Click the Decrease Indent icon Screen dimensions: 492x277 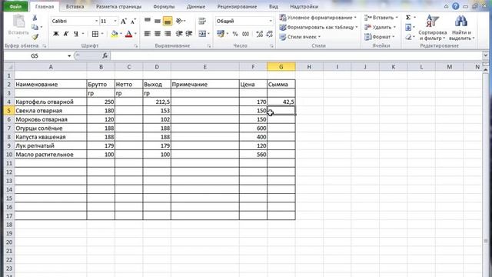[179, 34]
